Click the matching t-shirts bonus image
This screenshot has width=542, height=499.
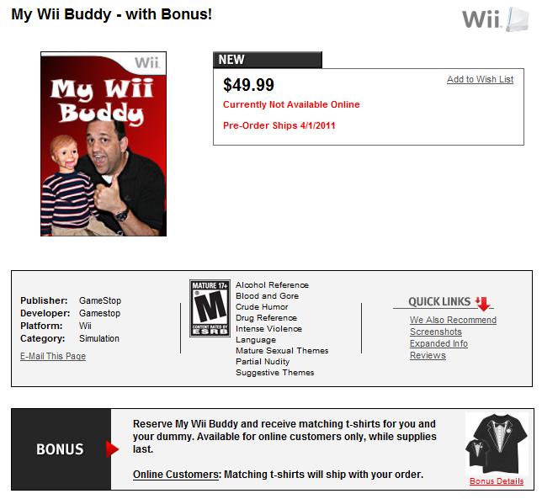pos(497,445)
